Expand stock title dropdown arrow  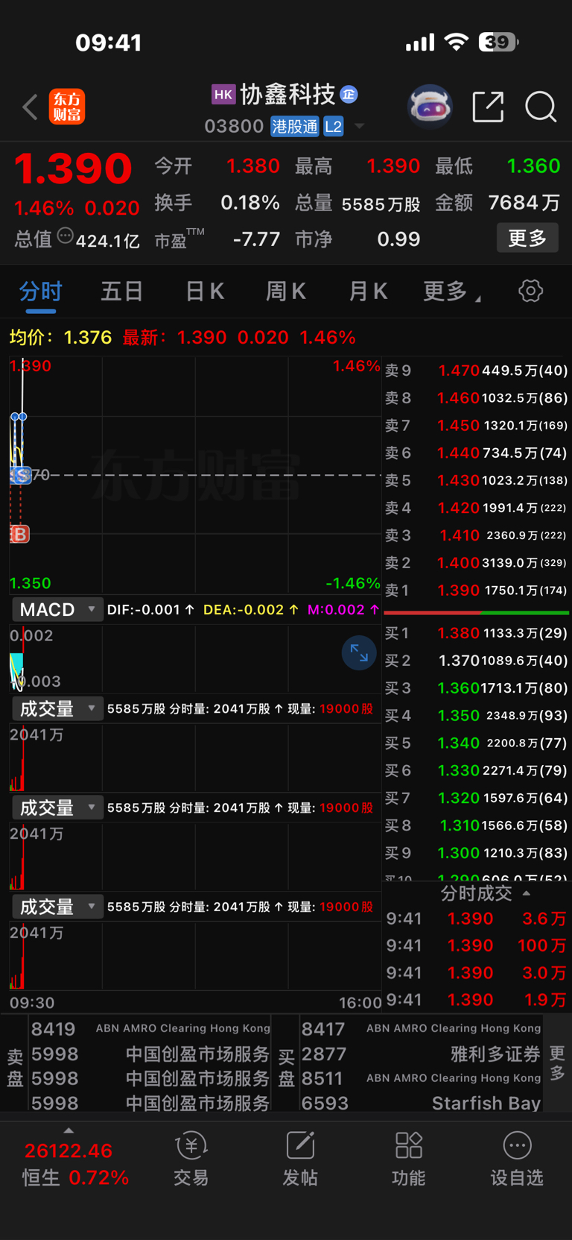click(359, 126)
